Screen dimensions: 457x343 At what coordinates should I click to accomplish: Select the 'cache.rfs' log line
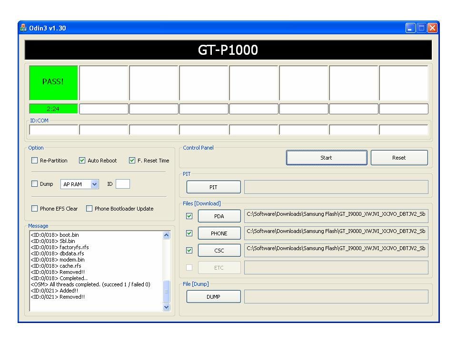coord(56,266)
